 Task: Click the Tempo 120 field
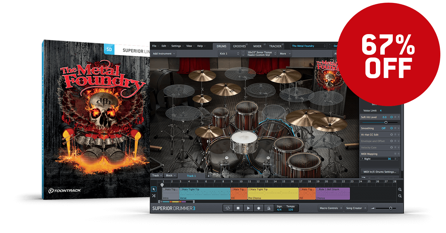[290, 208]
